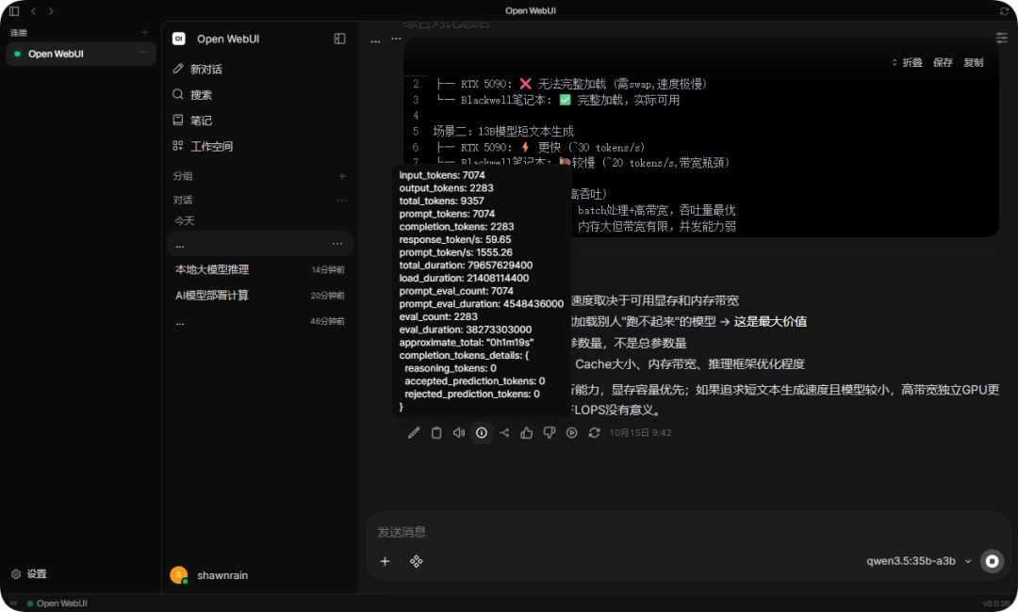Open the chat controls panel icon

coord(1002,38)
